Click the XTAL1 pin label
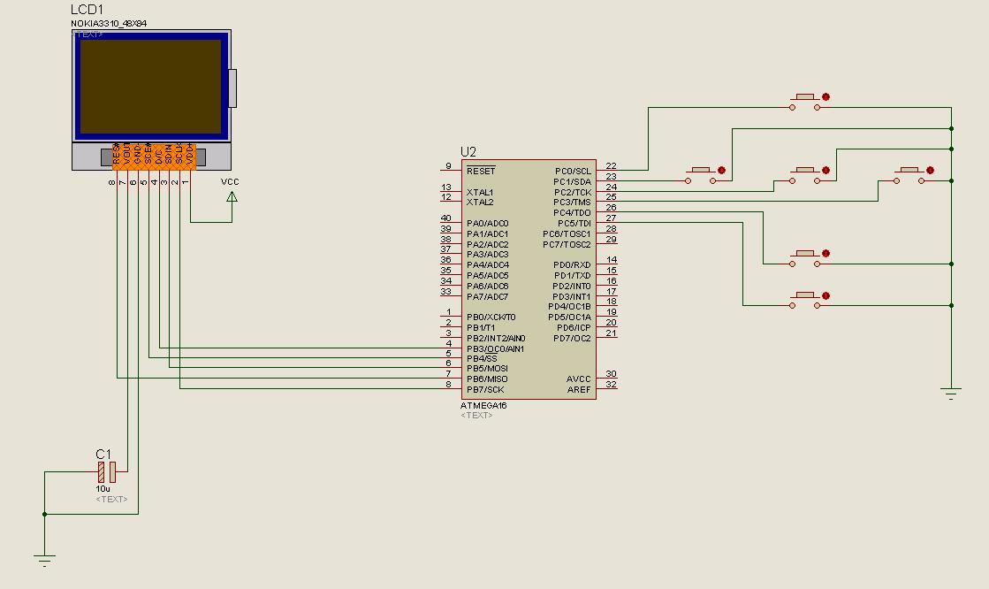Viewport: 989px width, 589px height. click(x=480, y=192)
